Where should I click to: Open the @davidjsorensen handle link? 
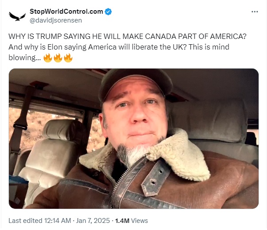56,20
